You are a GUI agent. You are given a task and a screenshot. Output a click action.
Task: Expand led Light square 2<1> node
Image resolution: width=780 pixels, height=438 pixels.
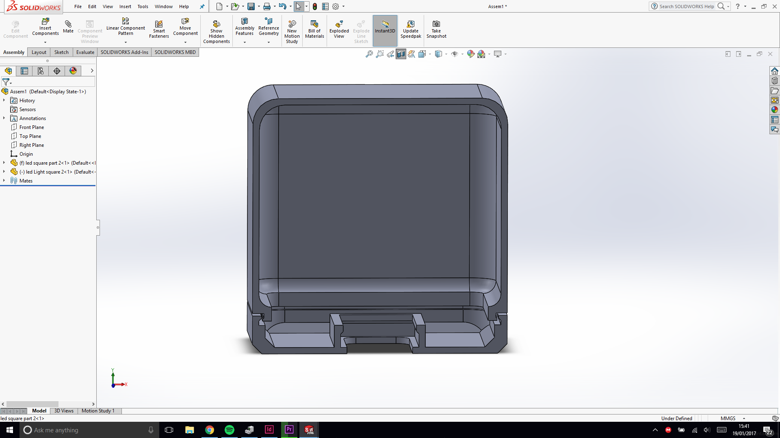pyautogui.click(x=4, y=172)
